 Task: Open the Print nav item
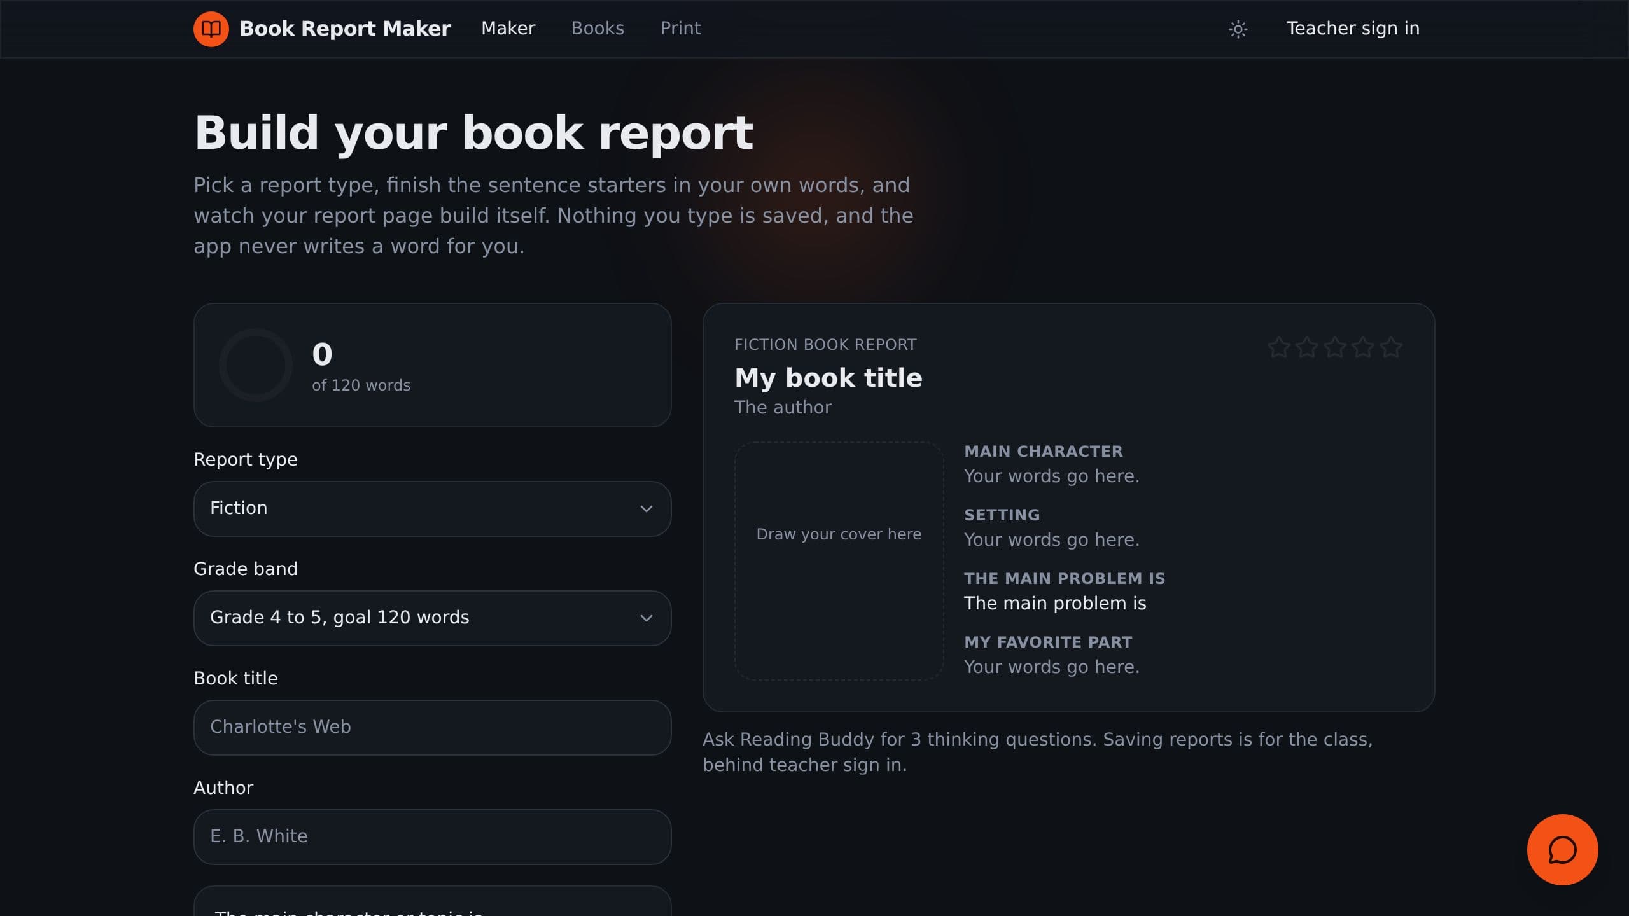tap(680, 29)
